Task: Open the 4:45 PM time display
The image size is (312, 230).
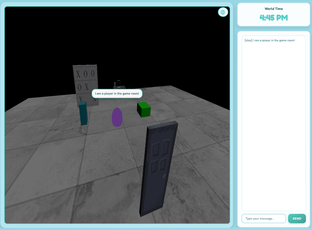Action: (274, 18)
